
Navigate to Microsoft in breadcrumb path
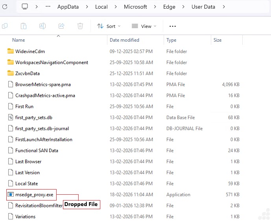click(x=135, y=7)
